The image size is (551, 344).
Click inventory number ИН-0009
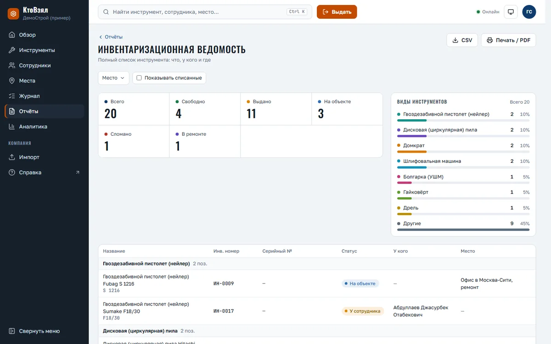224,283
